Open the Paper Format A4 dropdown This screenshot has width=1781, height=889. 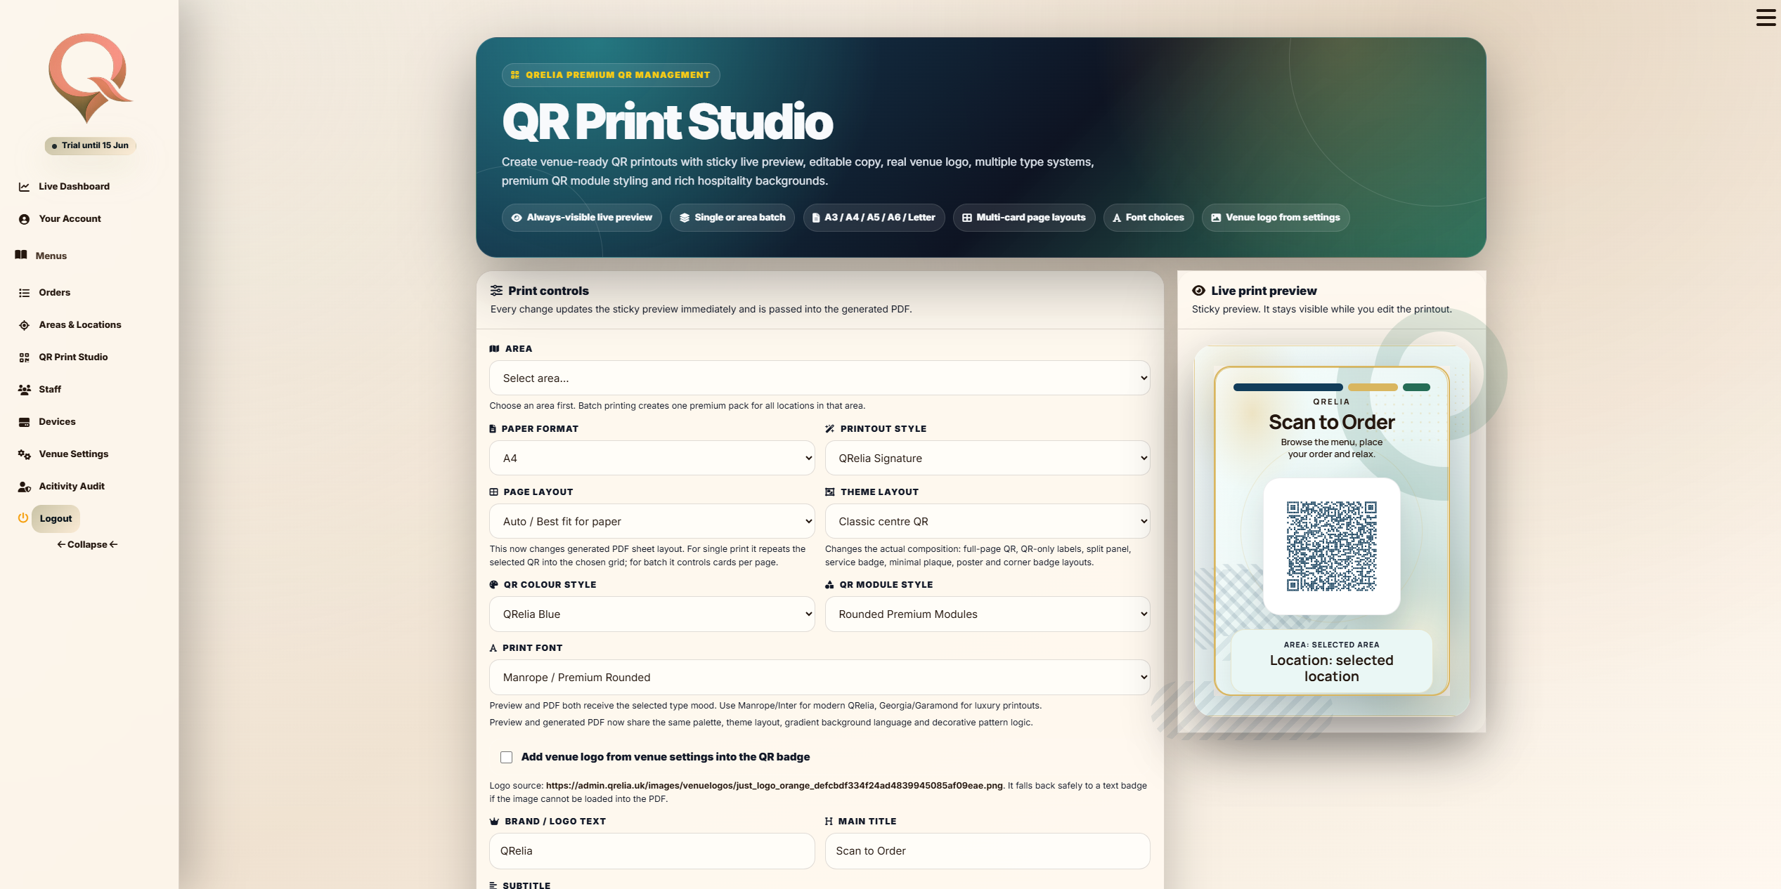click(652, 458)
